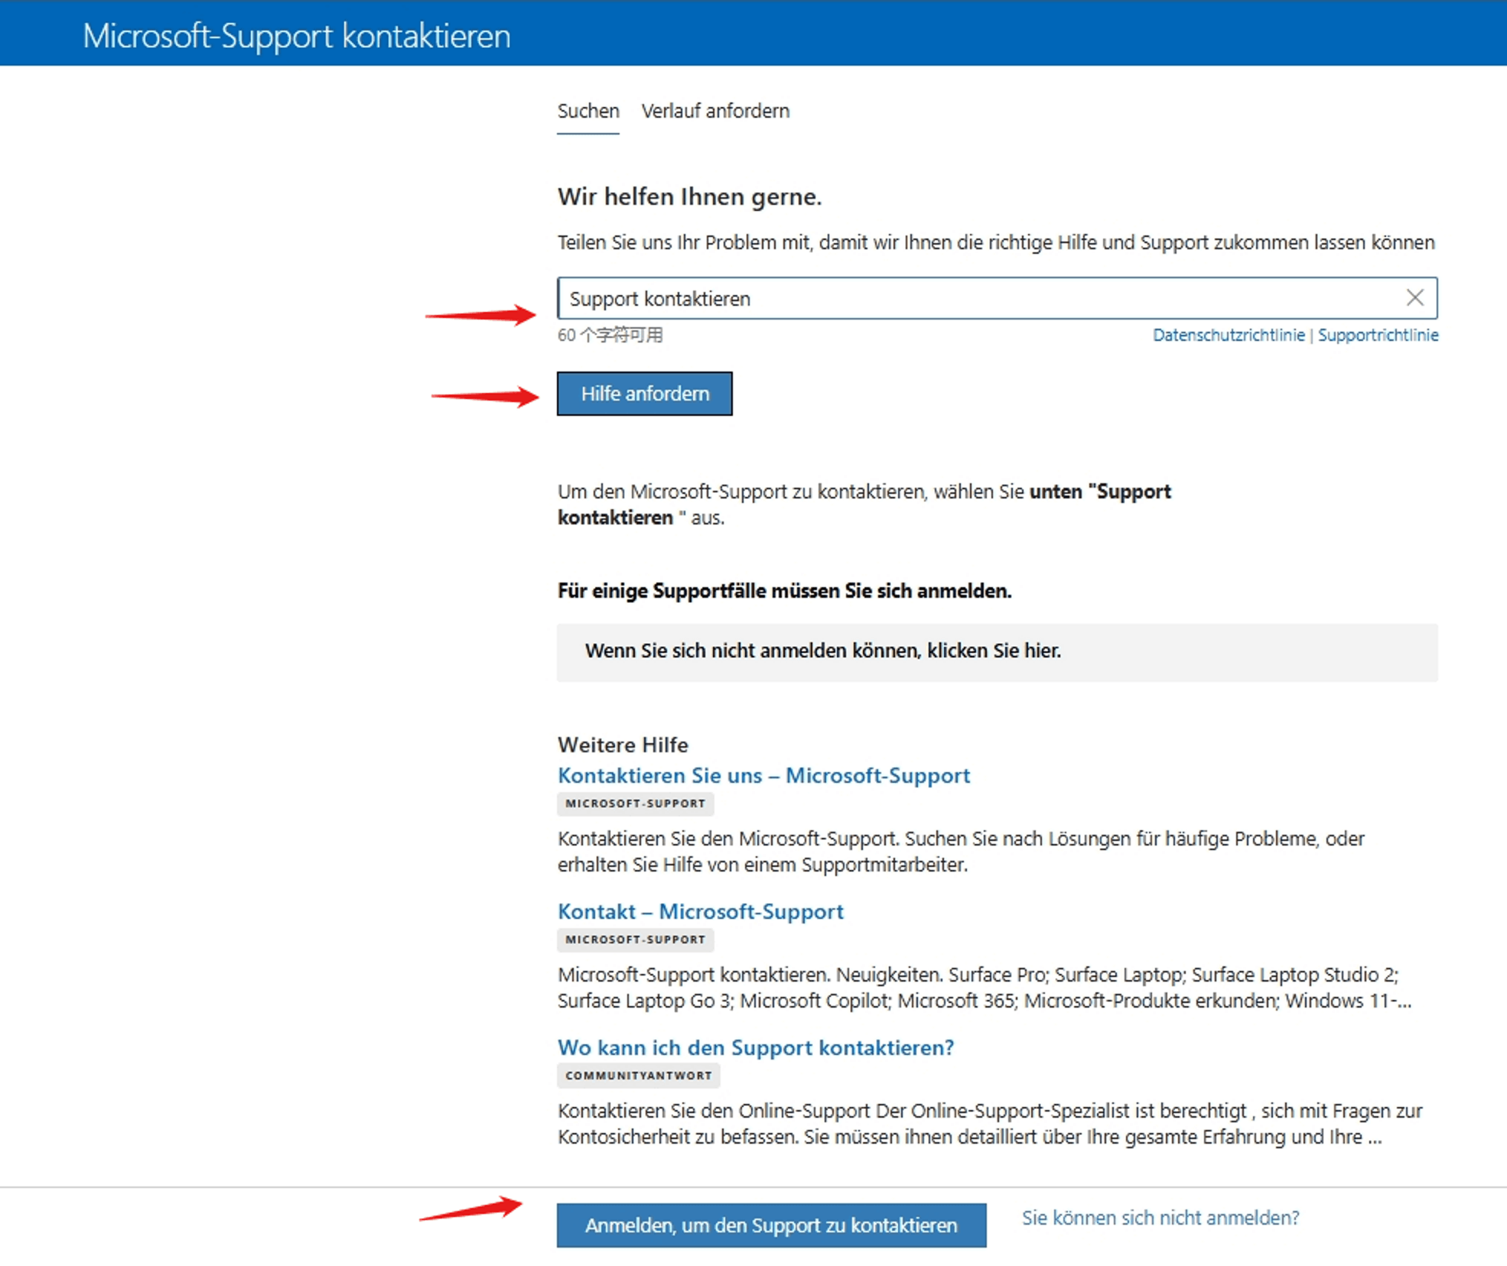Viewport: 1507px width, 1266px height.
Task: Click the COMMUNITYANTWORT tag badge
Action: pos(638,1076)
